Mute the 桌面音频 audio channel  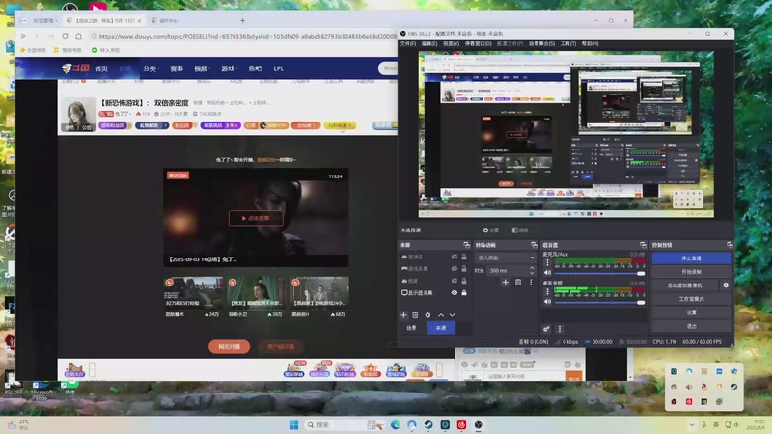pos(547,302)
